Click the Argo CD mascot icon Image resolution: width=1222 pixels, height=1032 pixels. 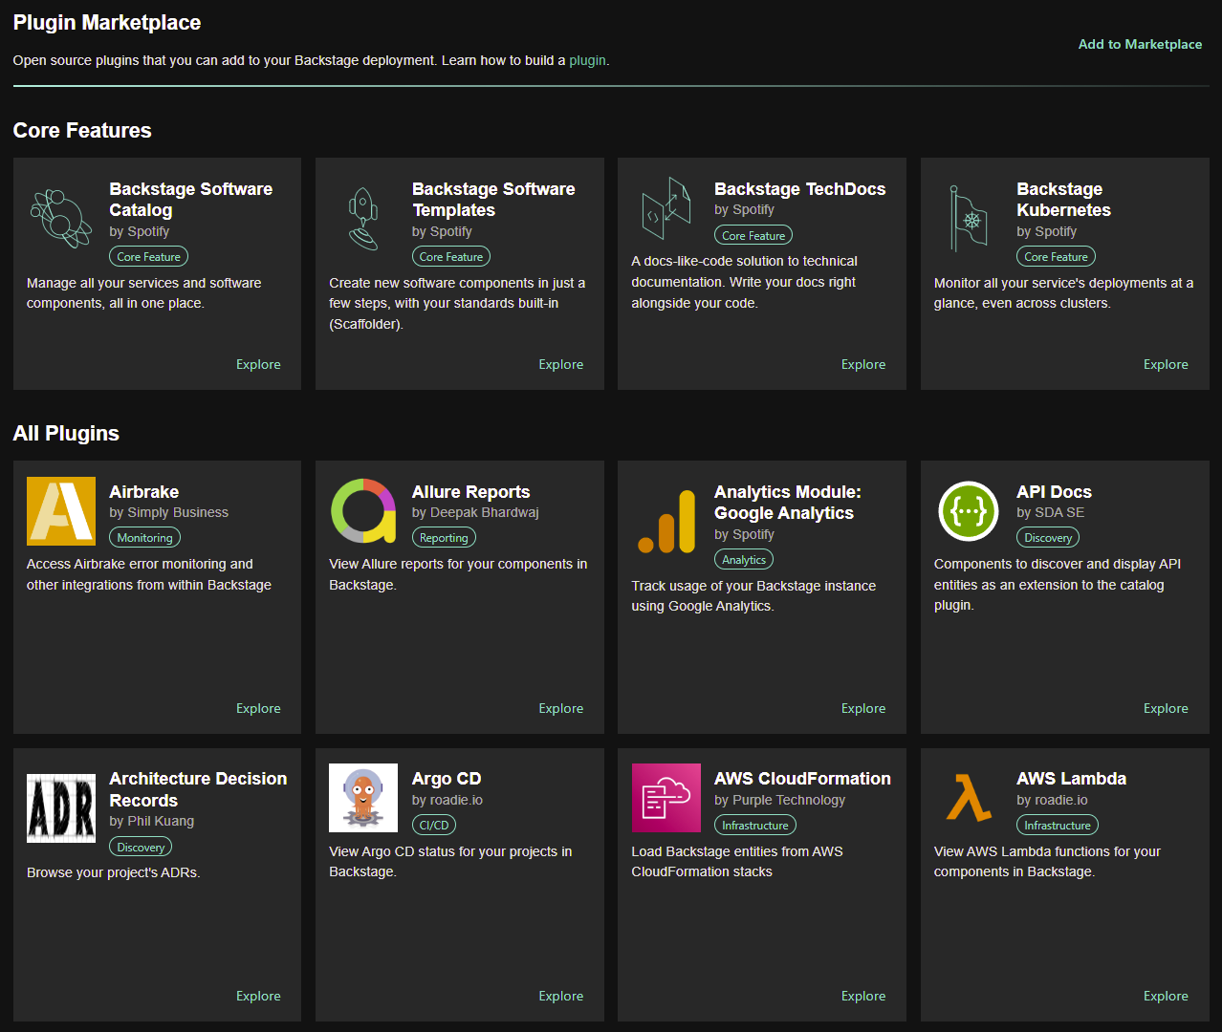point(363,798)
